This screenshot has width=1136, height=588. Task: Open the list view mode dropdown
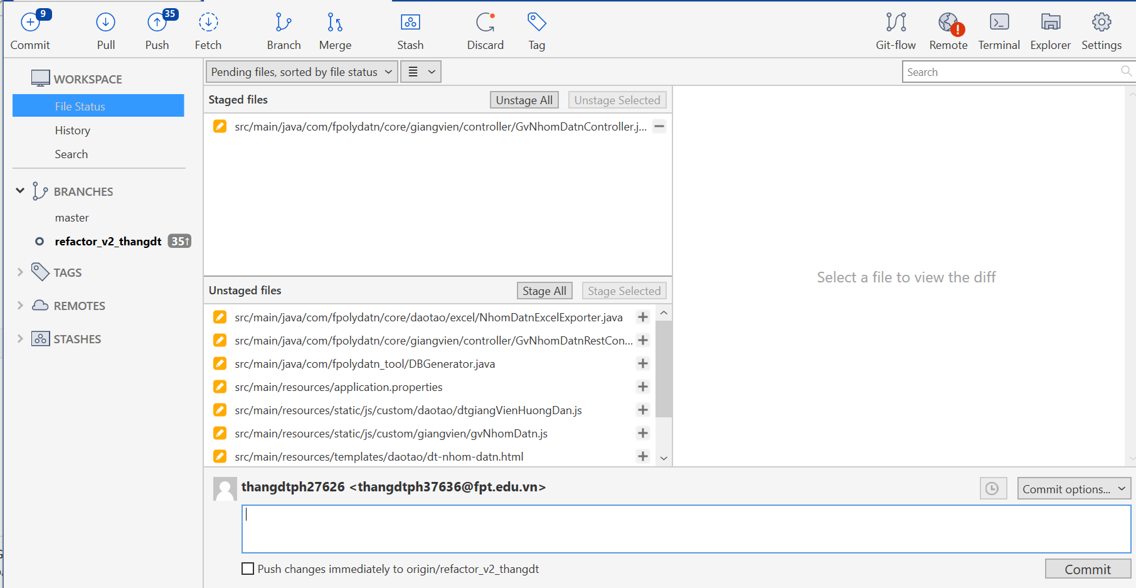[421, 72]
